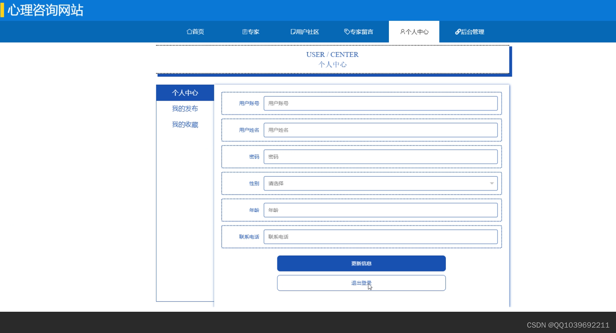Click the person icon beside 个人中心

click(x=403, y=32)
